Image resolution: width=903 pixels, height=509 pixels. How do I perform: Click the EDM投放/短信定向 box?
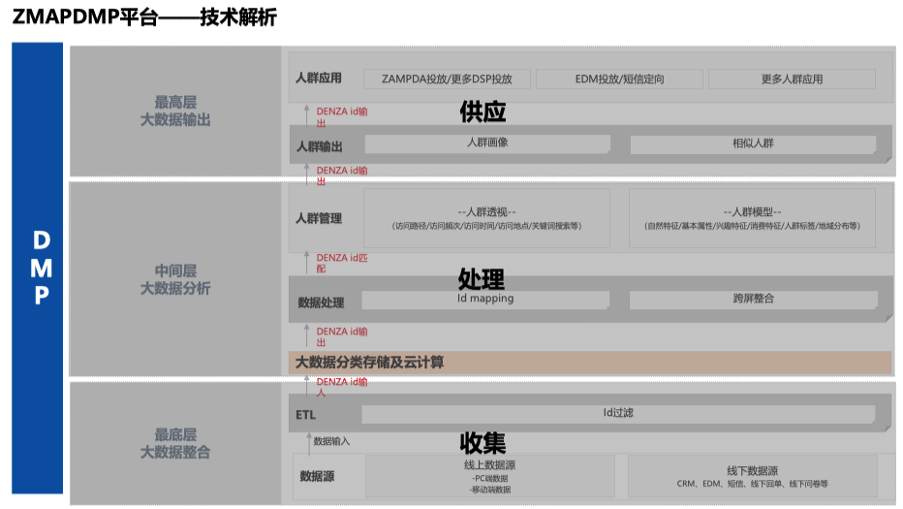tap(620, 79)
